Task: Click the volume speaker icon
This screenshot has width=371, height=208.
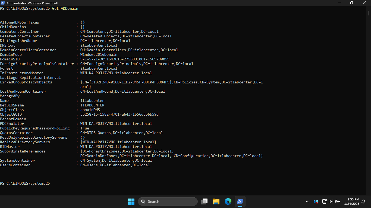Action: (x=331, y=201)
